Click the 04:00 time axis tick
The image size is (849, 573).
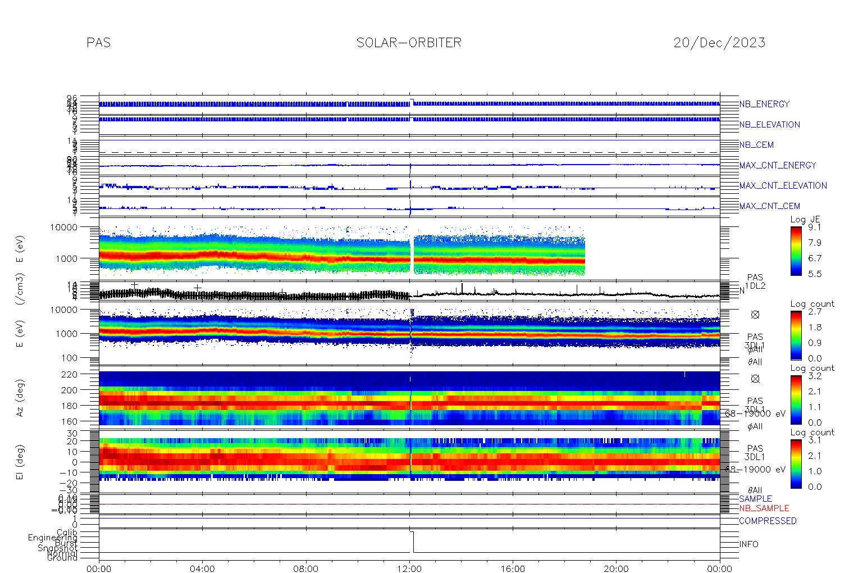202,569
